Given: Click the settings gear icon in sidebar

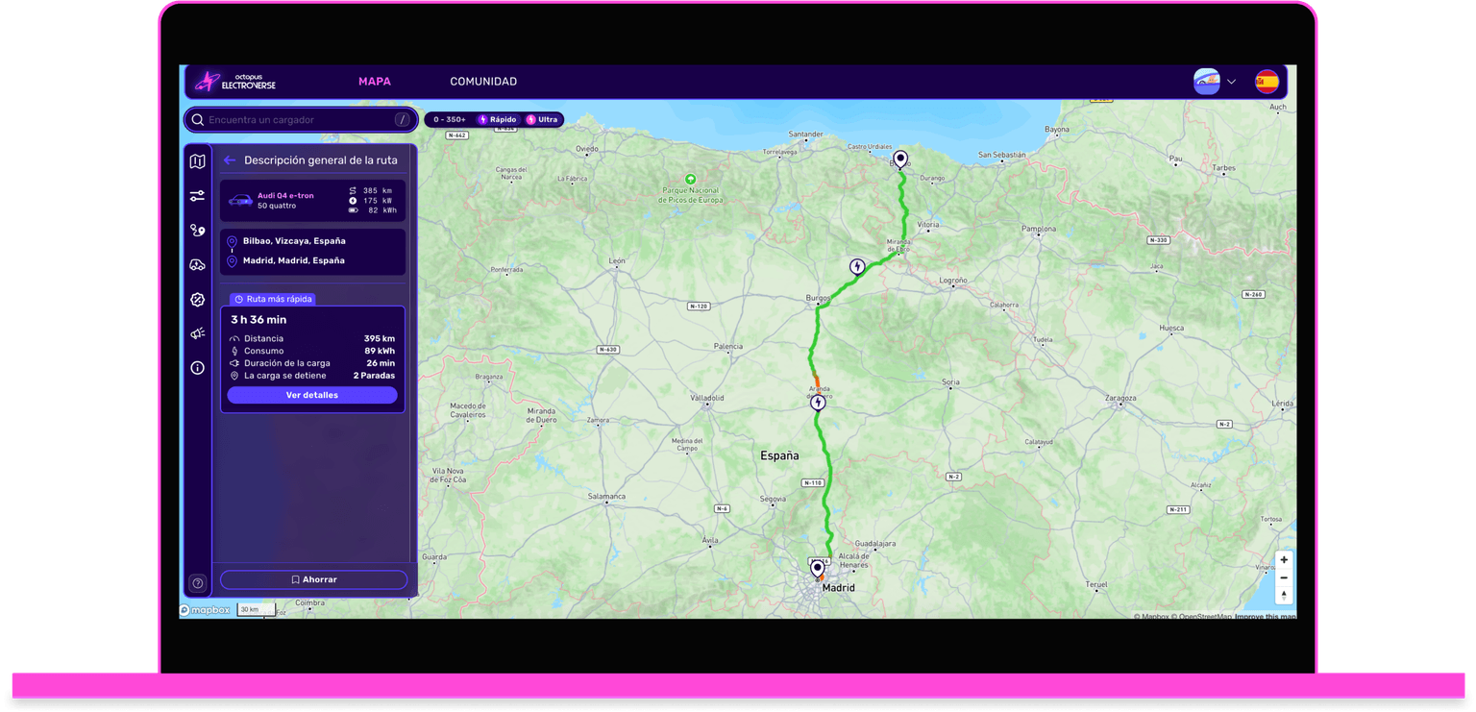Looking at the screenshot, I should click(x=197, y=299).
